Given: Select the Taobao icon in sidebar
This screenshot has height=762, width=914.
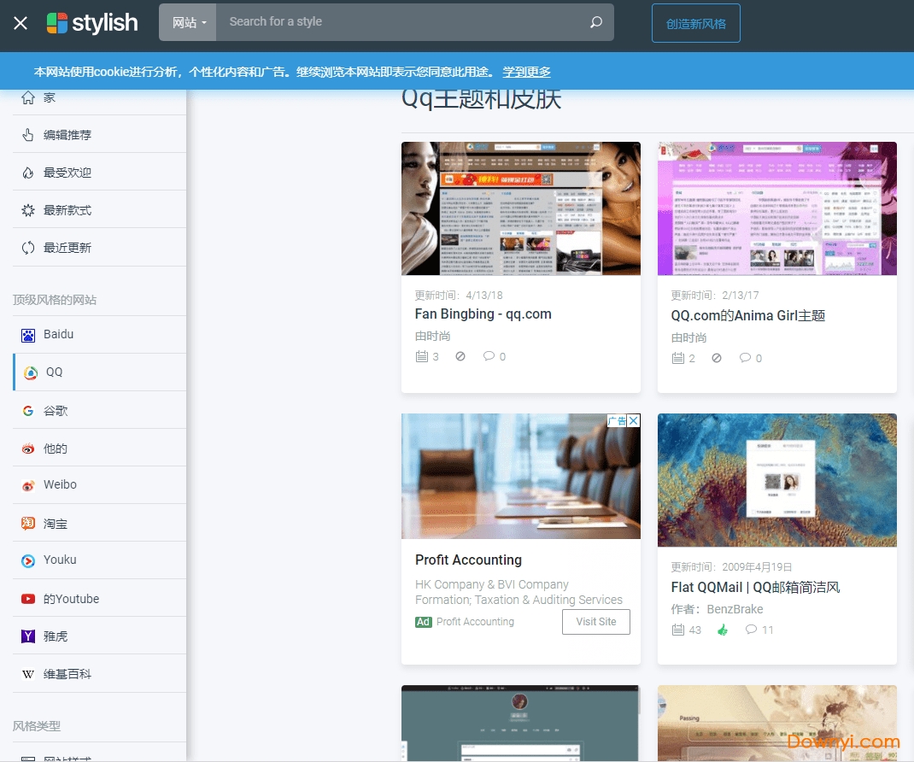Looking at the screenshot, I should coord(28,524).
